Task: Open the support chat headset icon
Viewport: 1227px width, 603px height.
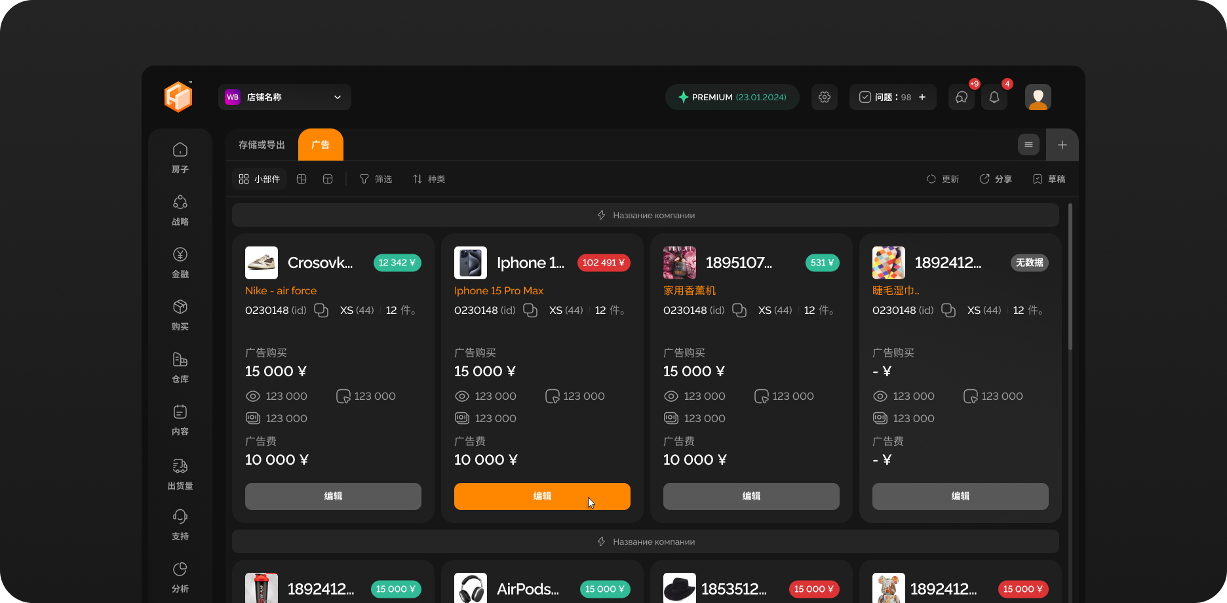Action: point(961,97)
